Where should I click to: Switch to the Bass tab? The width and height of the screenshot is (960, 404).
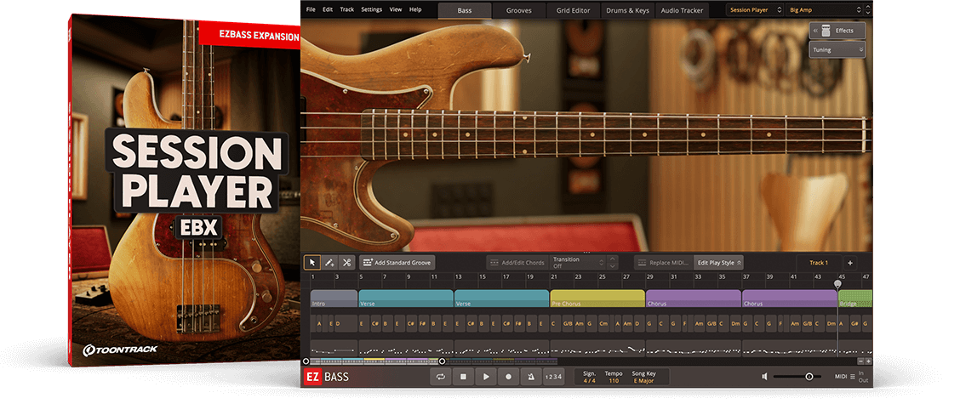click(465, 10)
